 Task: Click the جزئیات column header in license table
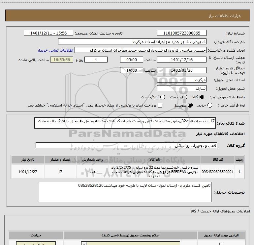[x=36, y=235]
